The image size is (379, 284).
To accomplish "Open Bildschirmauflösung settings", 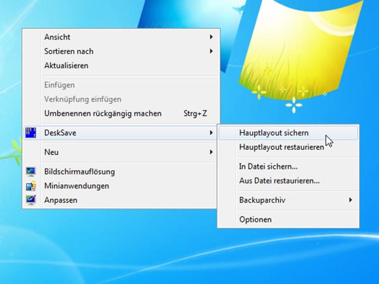I will [121, 172].
